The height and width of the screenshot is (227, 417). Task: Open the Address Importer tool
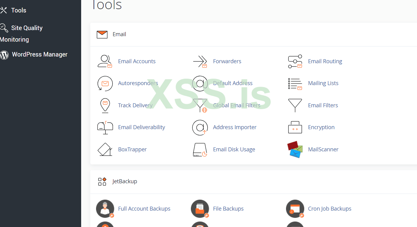234,127
